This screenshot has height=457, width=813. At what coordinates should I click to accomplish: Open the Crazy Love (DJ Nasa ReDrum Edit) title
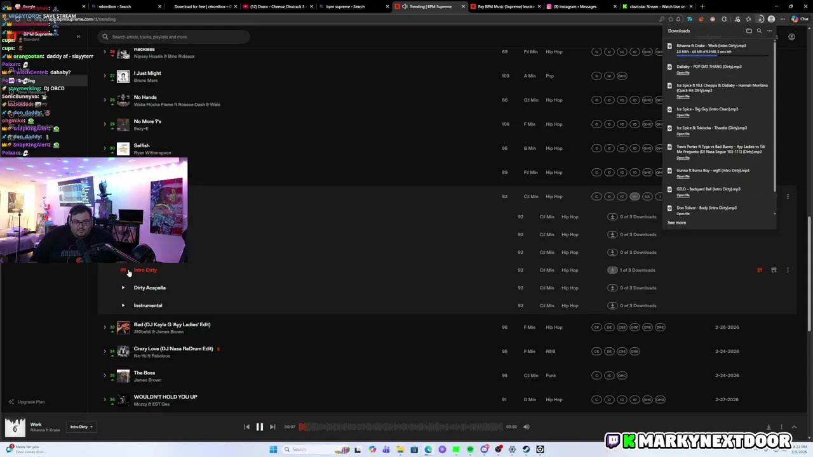pos(173,348)
